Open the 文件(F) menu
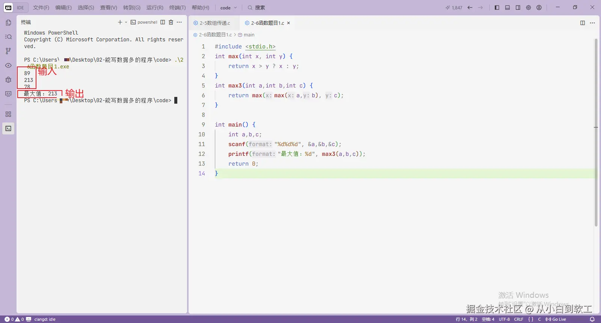The image size is (601, 323). point(41,8)
